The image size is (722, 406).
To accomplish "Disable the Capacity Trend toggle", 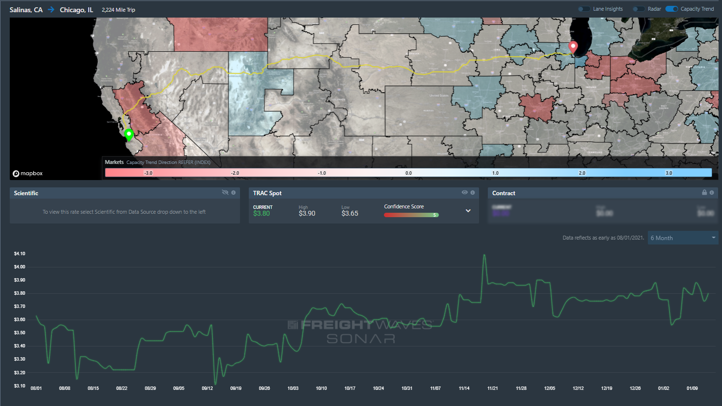I will 672,9.
